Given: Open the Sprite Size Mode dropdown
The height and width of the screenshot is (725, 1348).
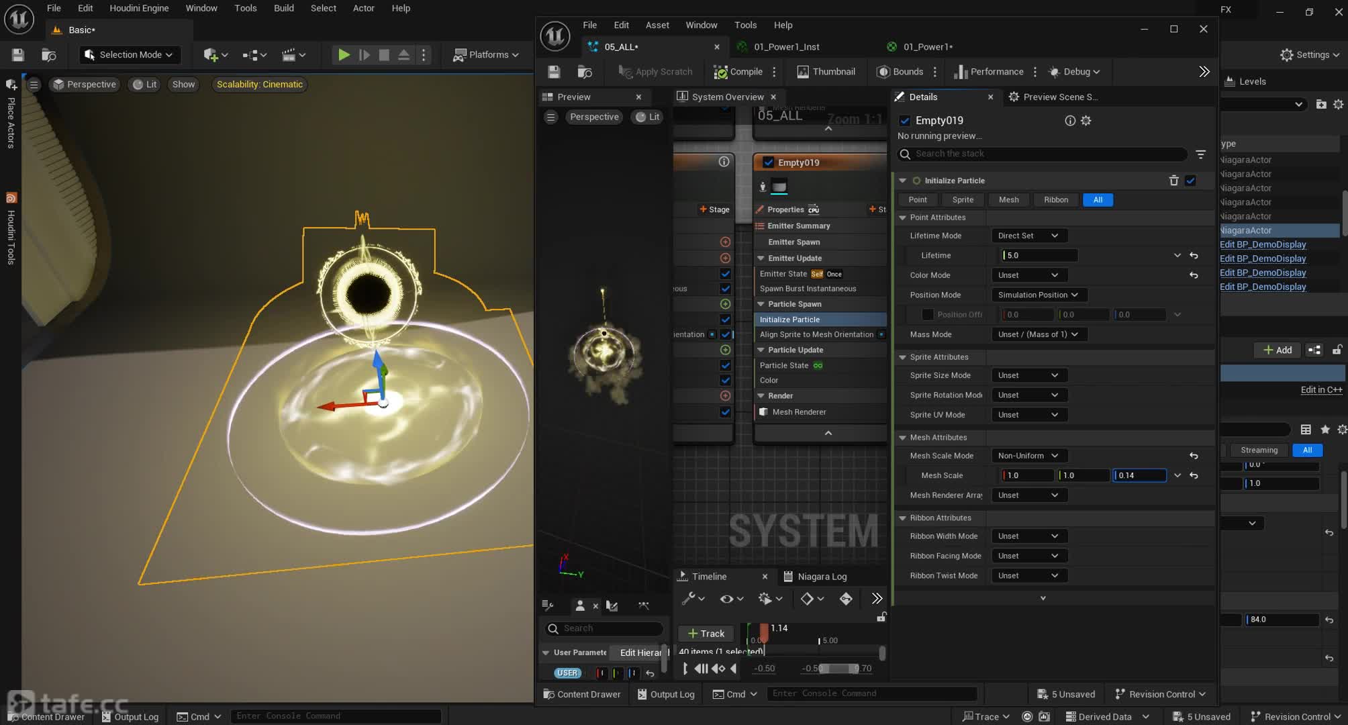Looking at the screenshot, I should pyautogui.click(x=1028, y=375).
